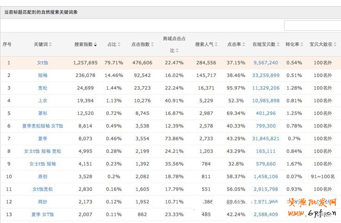
Task: Open the 33,259,899 online items link
Action: (x=265, y=75)
